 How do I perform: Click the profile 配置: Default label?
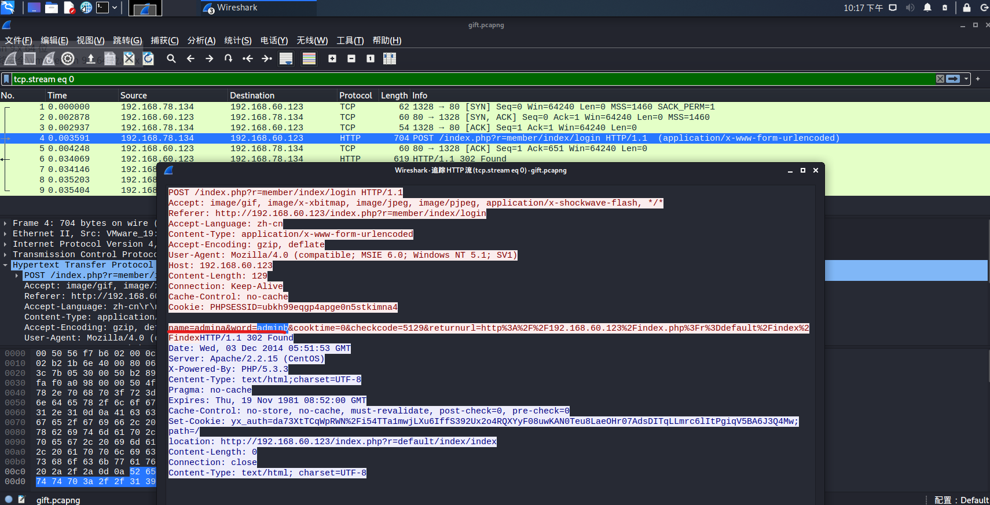click(x=961, y=500)
